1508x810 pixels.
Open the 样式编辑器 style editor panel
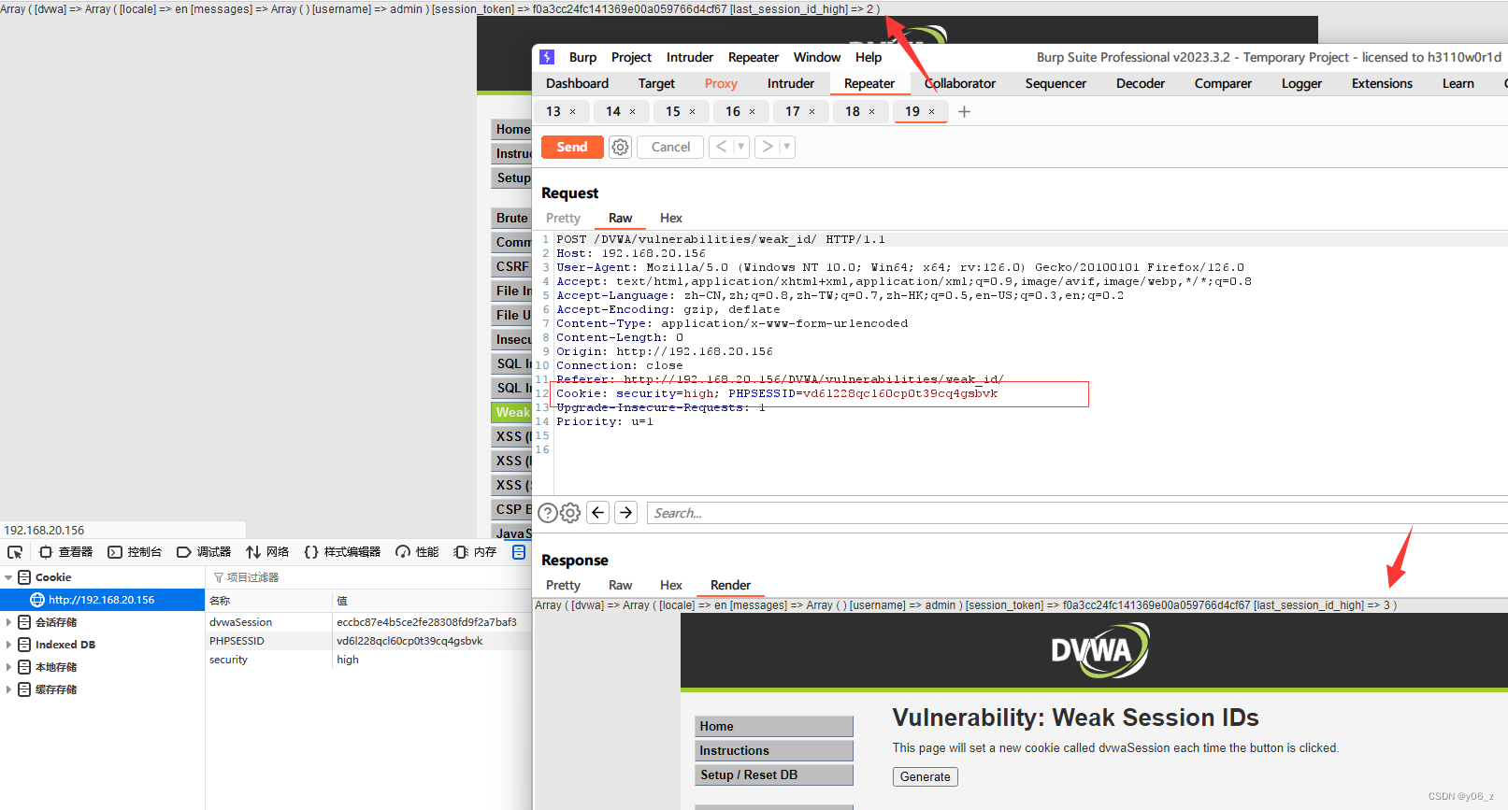(342, 552)
